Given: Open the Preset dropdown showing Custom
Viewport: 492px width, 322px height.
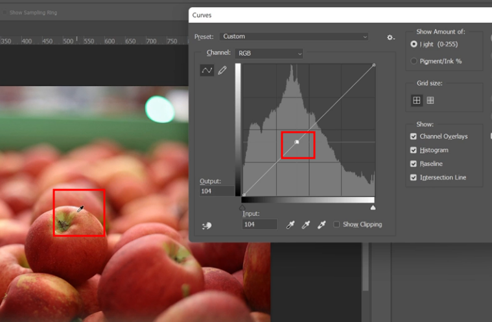Looking at the screenshot, I should (294, 36).
